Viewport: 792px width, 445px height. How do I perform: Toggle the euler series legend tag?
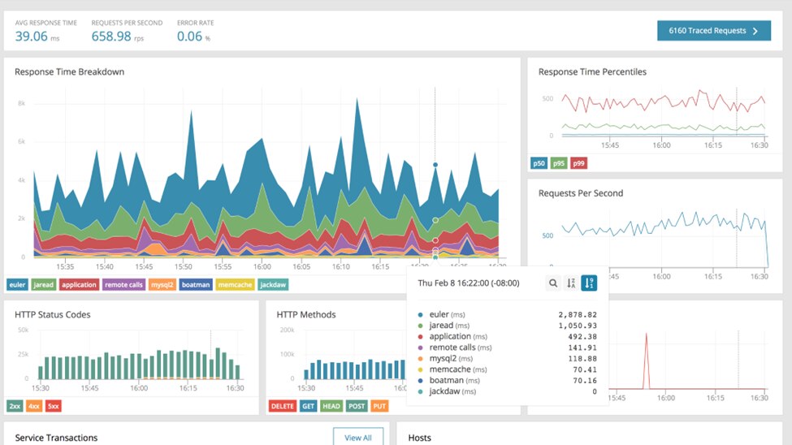coord(18,285)
